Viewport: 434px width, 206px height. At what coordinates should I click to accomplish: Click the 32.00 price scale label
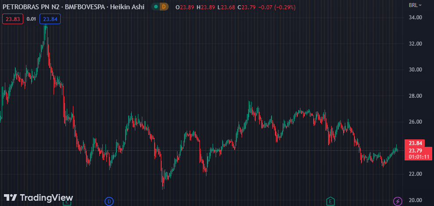point(415,44)
